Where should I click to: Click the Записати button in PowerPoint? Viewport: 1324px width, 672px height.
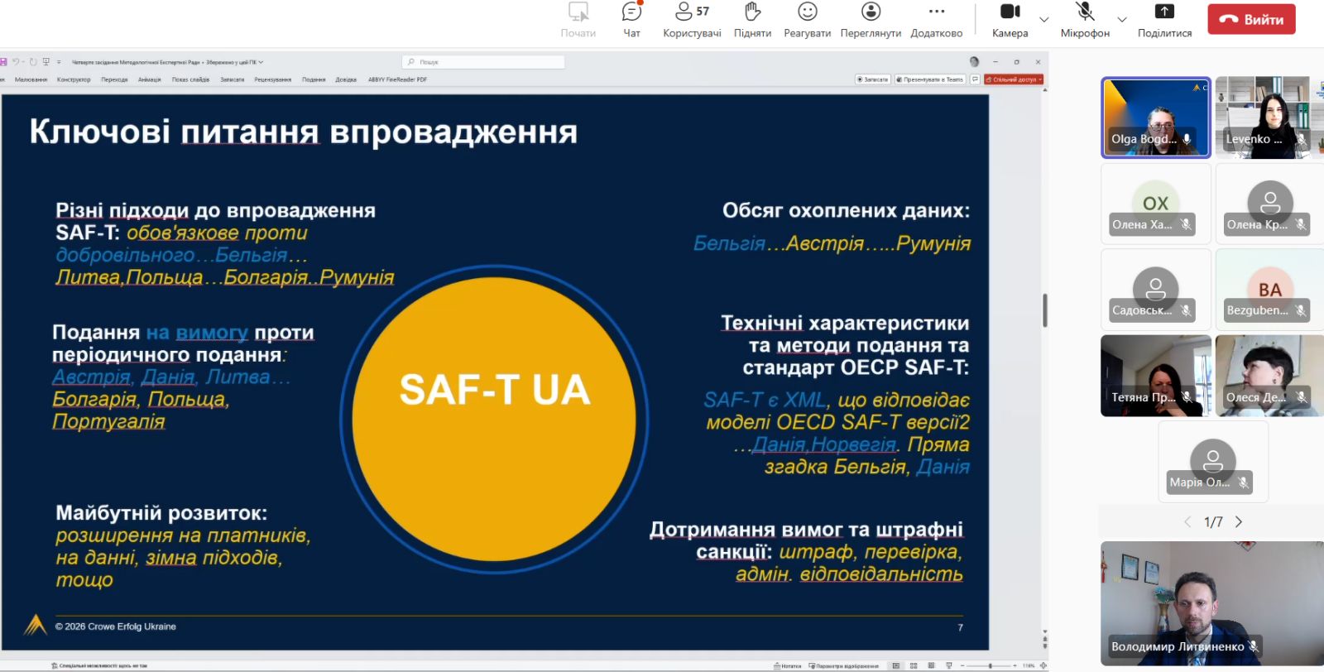pyautogui.click(x=873, y=79)
